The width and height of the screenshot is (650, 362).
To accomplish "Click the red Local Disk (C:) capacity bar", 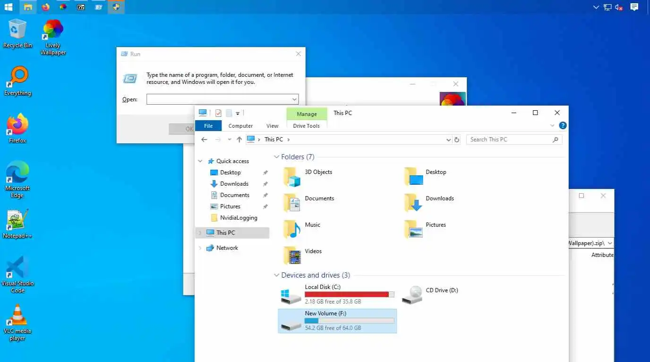I will pyautogui.click(x=350, y=294).
